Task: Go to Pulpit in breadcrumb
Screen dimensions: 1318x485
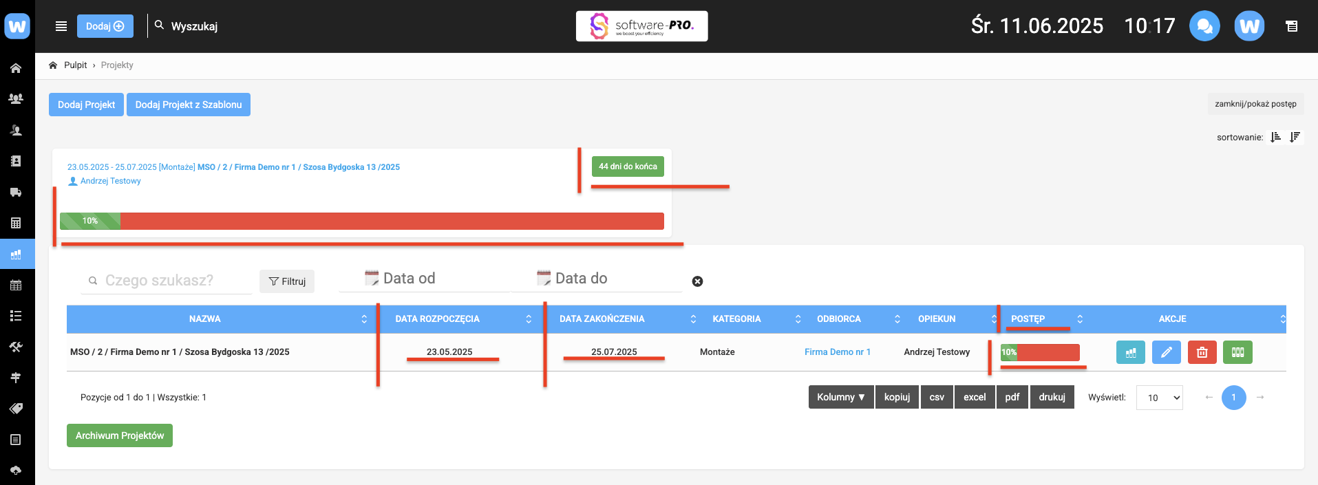Action: (75, 65)
